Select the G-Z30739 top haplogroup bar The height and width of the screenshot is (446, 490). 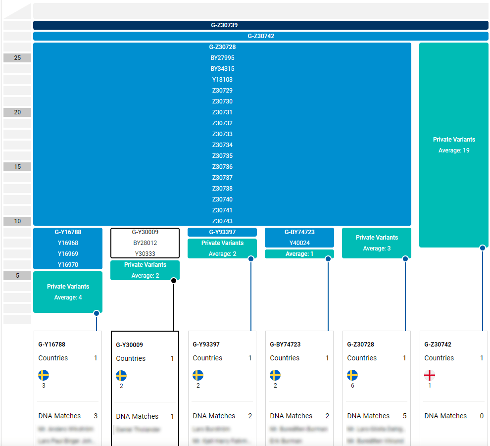260,25
